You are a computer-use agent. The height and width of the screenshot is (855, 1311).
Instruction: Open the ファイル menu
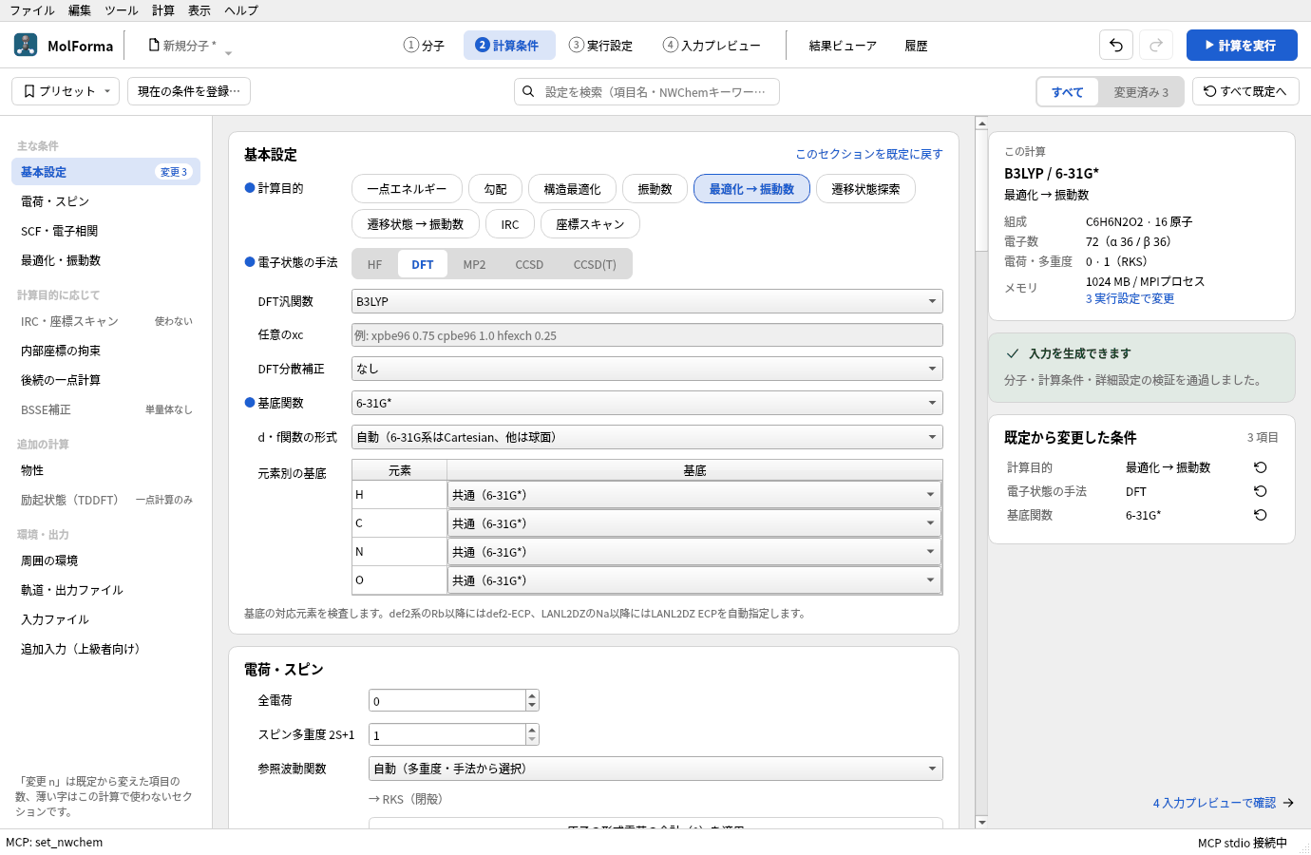[32, 10]
